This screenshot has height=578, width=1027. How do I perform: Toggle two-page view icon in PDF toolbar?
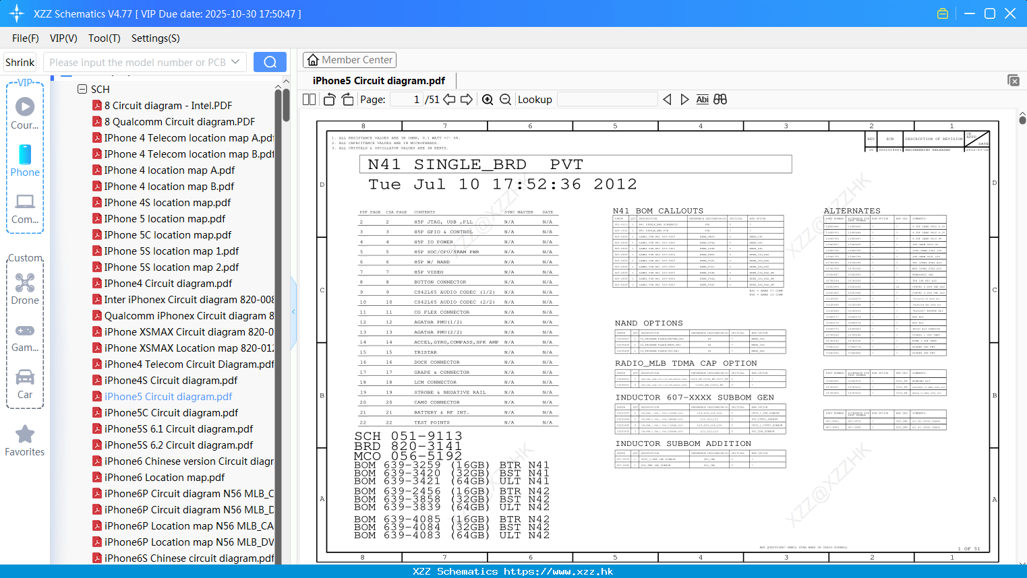310,100
